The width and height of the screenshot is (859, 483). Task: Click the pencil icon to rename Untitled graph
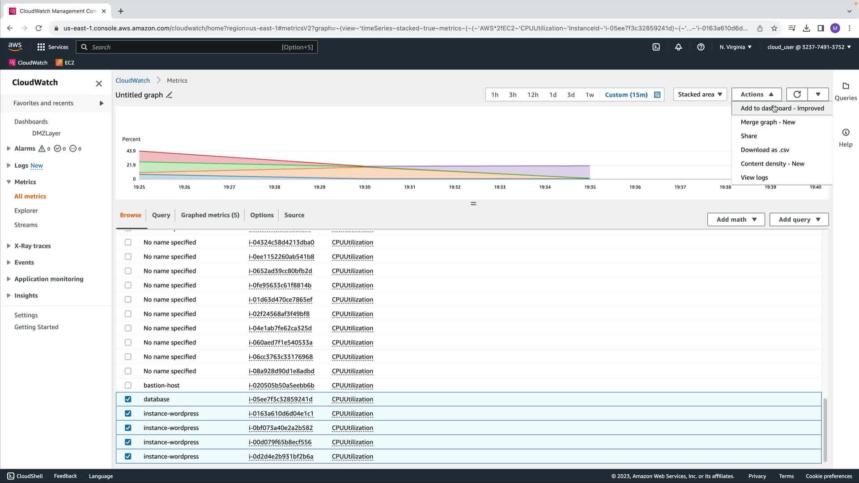[169, 95]
